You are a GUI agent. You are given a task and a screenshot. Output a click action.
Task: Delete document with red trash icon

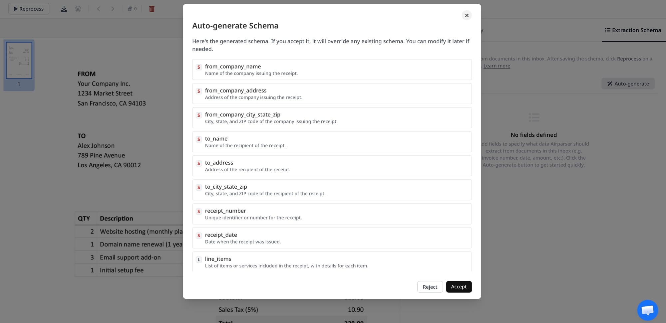[152, 9]
